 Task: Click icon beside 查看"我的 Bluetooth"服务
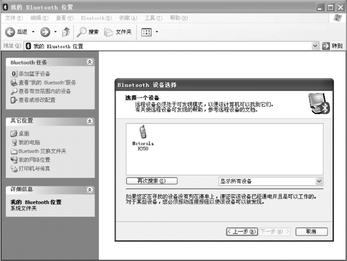click(14, 82)
